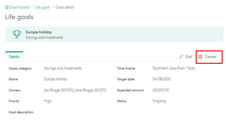
Task: Click the globe icon beside Dashboard
Action: [x=7, y=7]
